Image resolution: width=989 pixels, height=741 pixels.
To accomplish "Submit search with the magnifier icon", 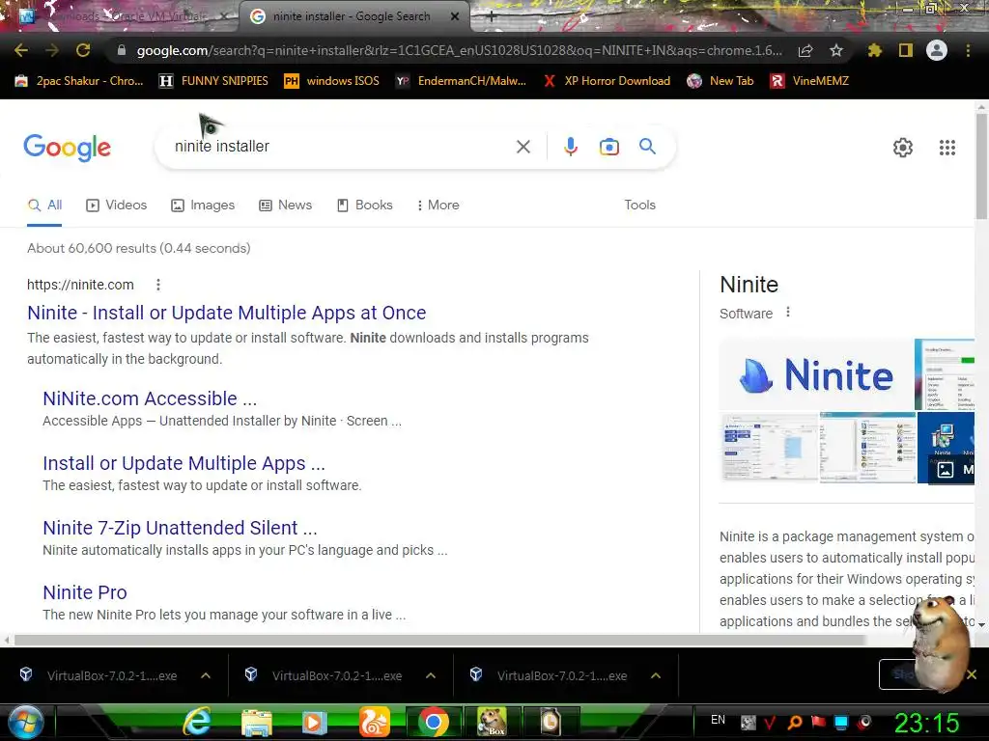I will point(648,147).
